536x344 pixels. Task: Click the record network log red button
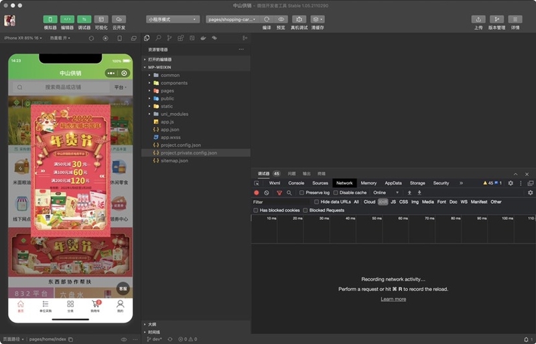click(x=257, y=193)
